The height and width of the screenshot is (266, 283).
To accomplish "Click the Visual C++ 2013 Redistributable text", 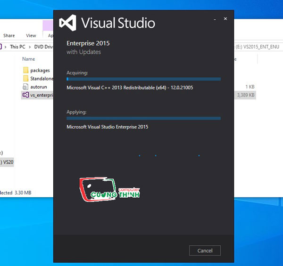I will 130,88.
